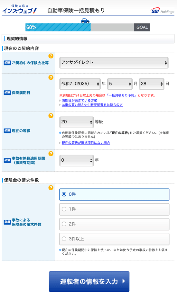Open help icon for 現在の等級
Image resolution: width=177 pixels, height=295 pixels.
click(x=51, y=116)
